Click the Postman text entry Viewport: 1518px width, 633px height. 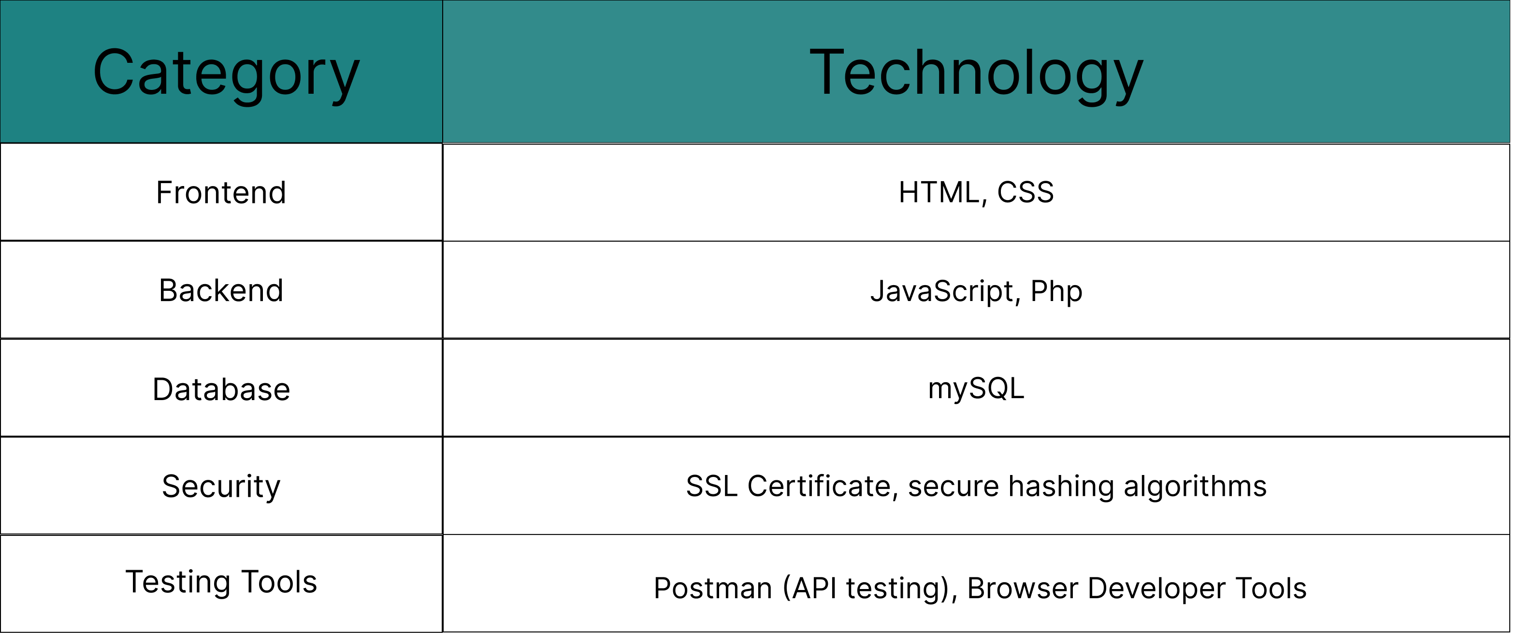point(712,588)
